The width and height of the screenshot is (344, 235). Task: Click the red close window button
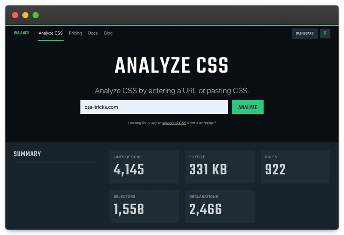tap(15, 15)
